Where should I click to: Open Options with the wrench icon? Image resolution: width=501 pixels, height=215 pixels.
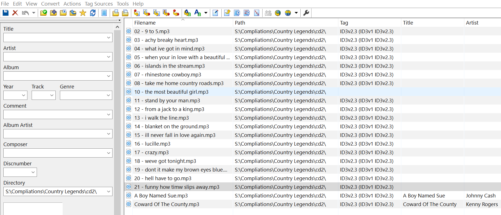click(306, 13)
